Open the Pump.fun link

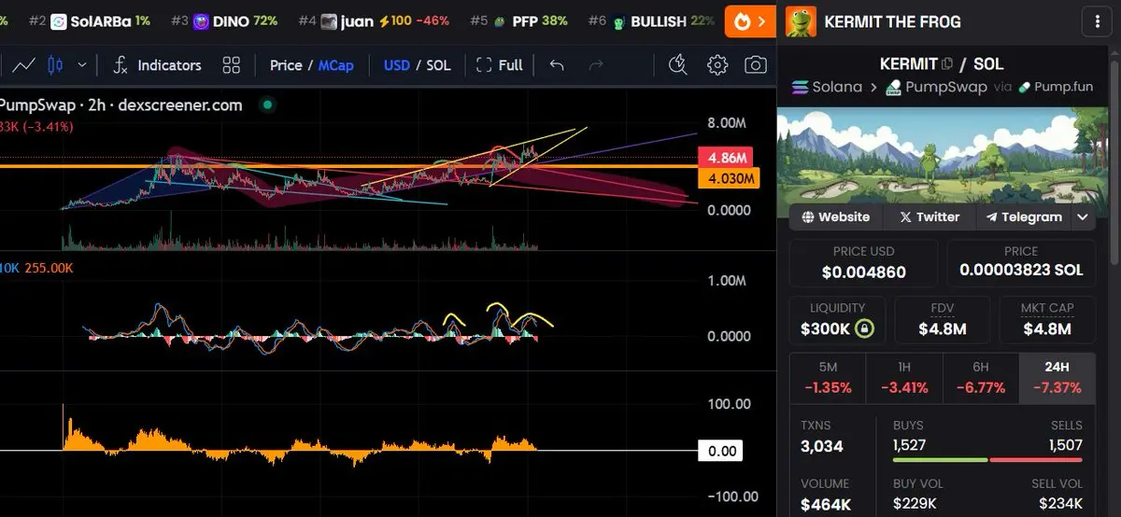[x=1057, y=87]
